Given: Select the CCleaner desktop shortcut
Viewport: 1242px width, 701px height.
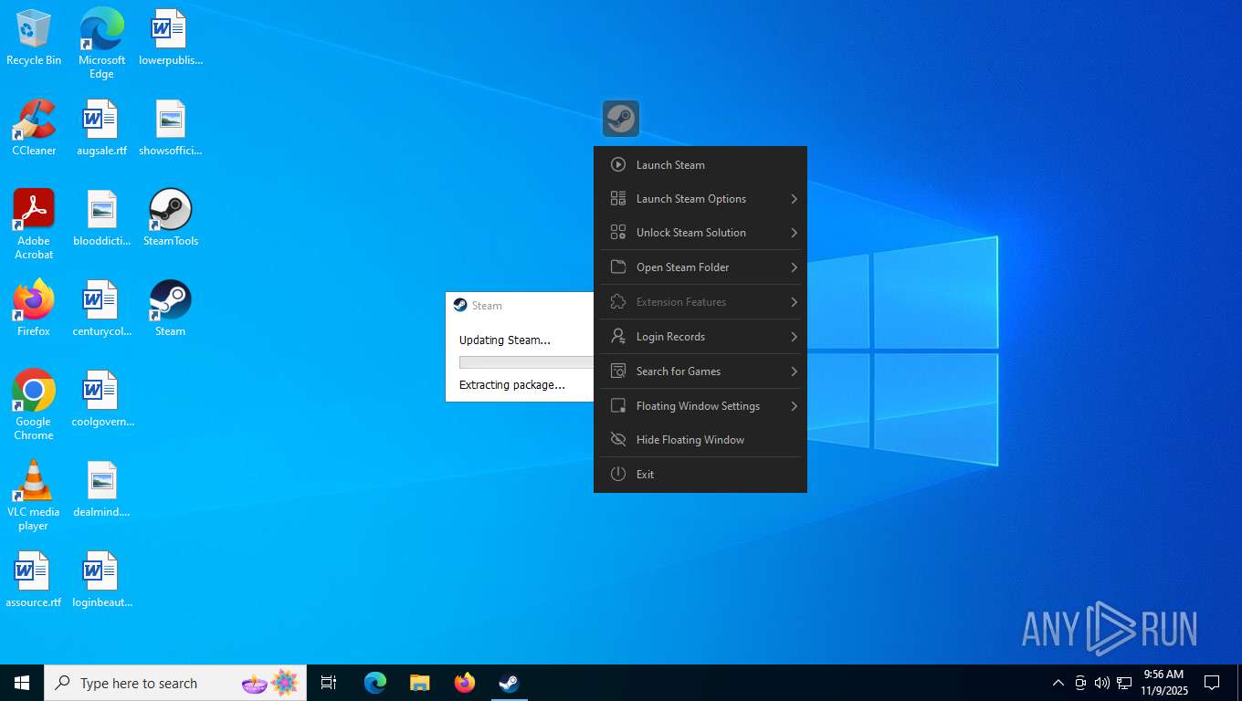Looking at the screenshot, I should [34, 128].
